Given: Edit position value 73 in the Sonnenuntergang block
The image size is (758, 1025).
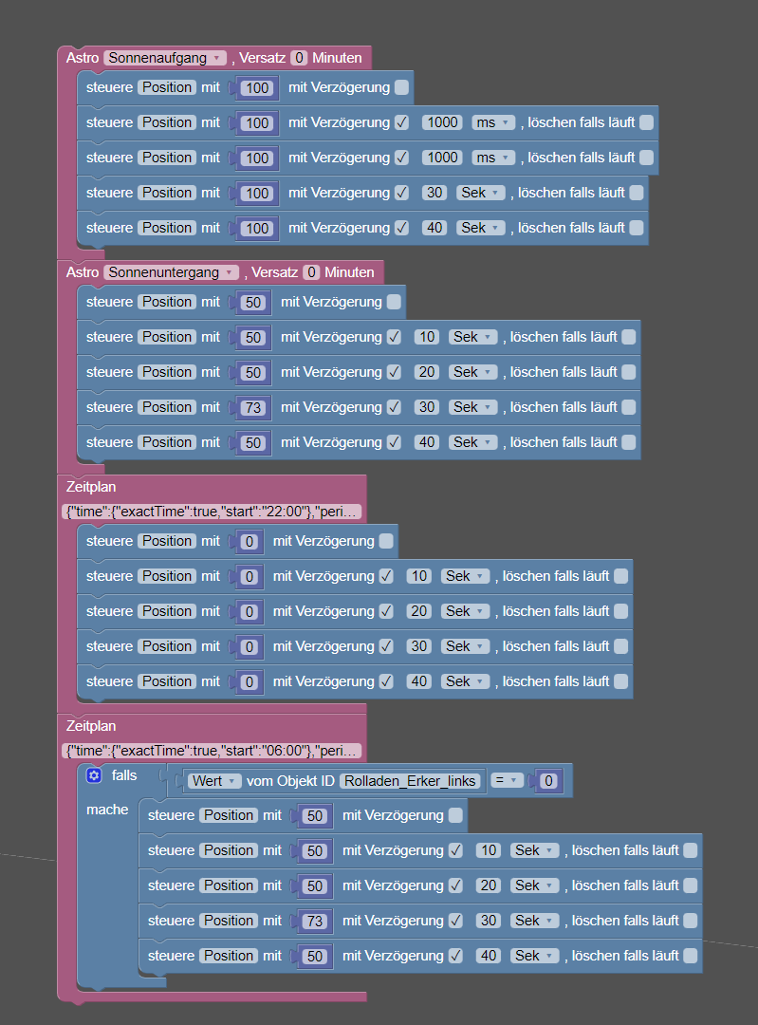Looking at the screenshot, I should (253, 408).
